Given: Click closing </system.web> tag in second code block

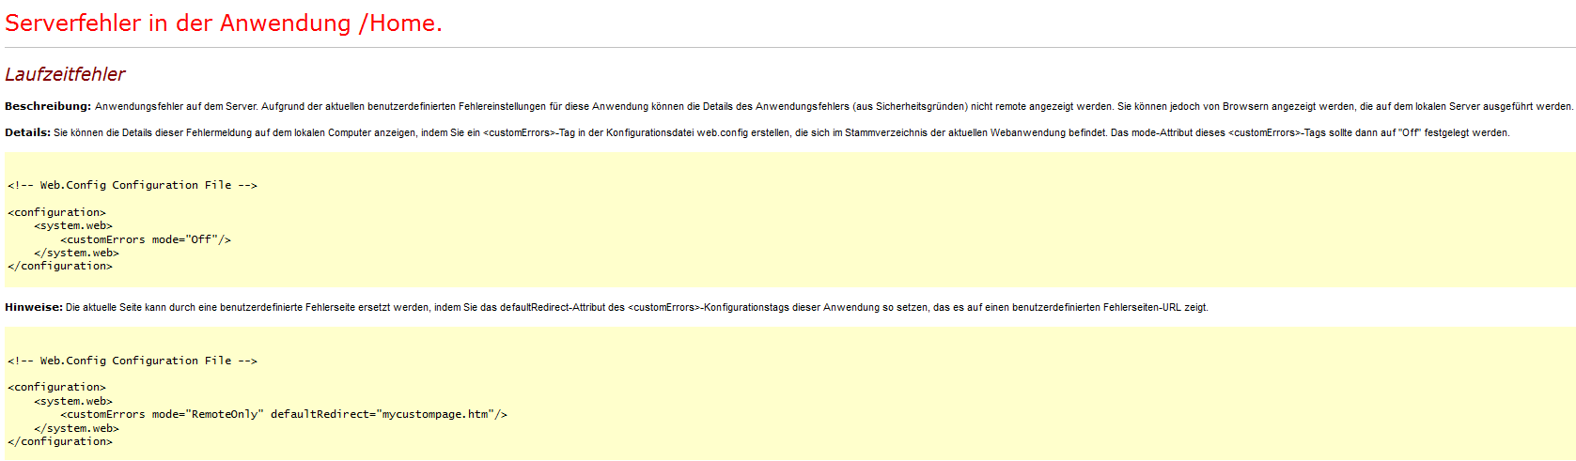Looking at the screenshot, I should click(x=76, y=428).
